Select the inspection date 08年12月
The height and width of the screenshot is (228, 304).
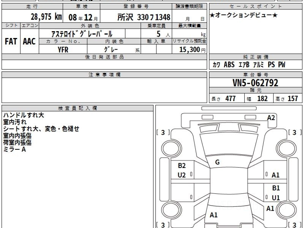click(83, 17)
